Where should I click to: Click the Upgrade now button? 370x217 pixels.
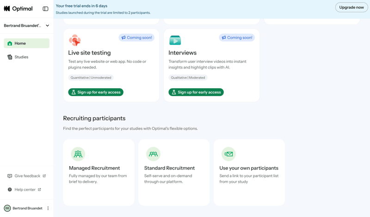tap(351, 7)
